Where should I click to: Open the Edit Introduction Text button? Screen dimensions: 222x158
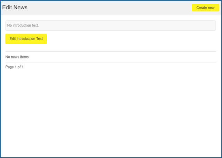(26, 39)
